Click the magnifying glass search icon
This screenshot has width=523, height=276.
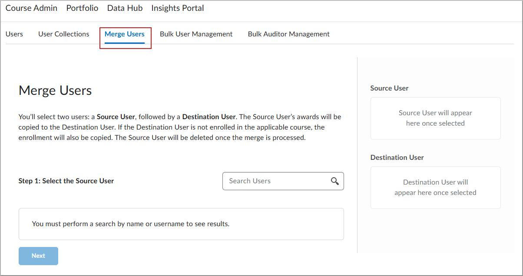coord(334,181)
